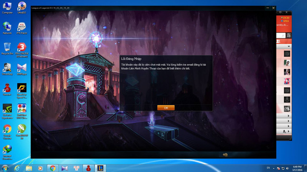Launch the Need For Speed shortcut
307x172 pixels.
(x=22, y=91)
